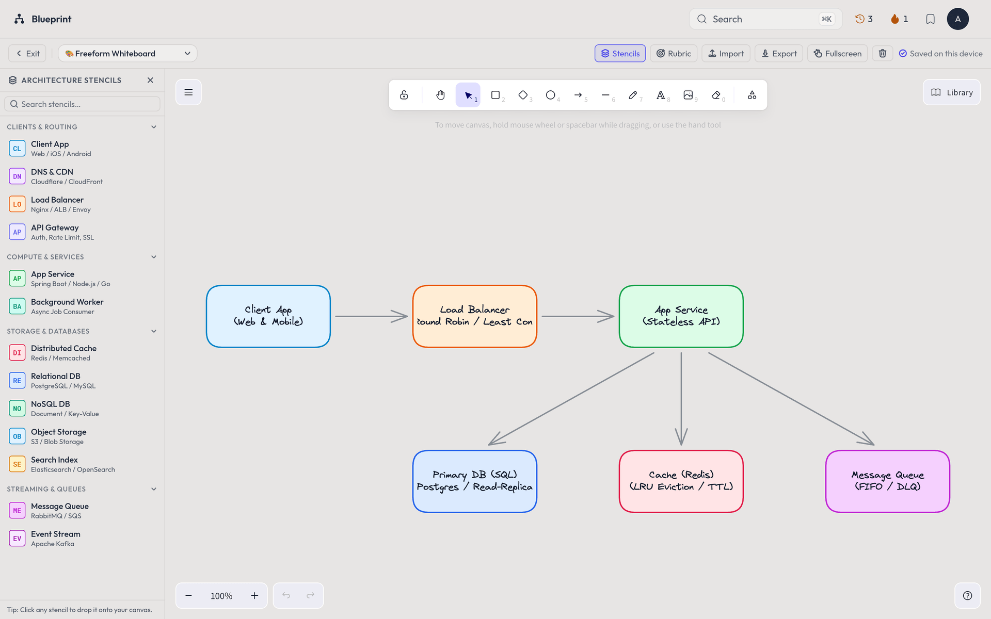Viewport: 991px width, 619px height.
Task: Select the Eraser tool
Action: (716, 95)
